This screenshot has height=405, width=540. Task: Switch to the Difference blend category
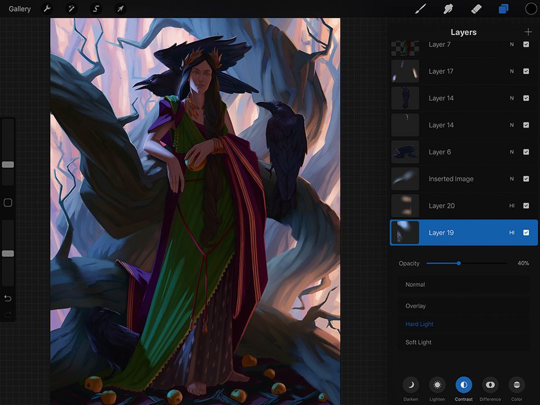point(490,385)
